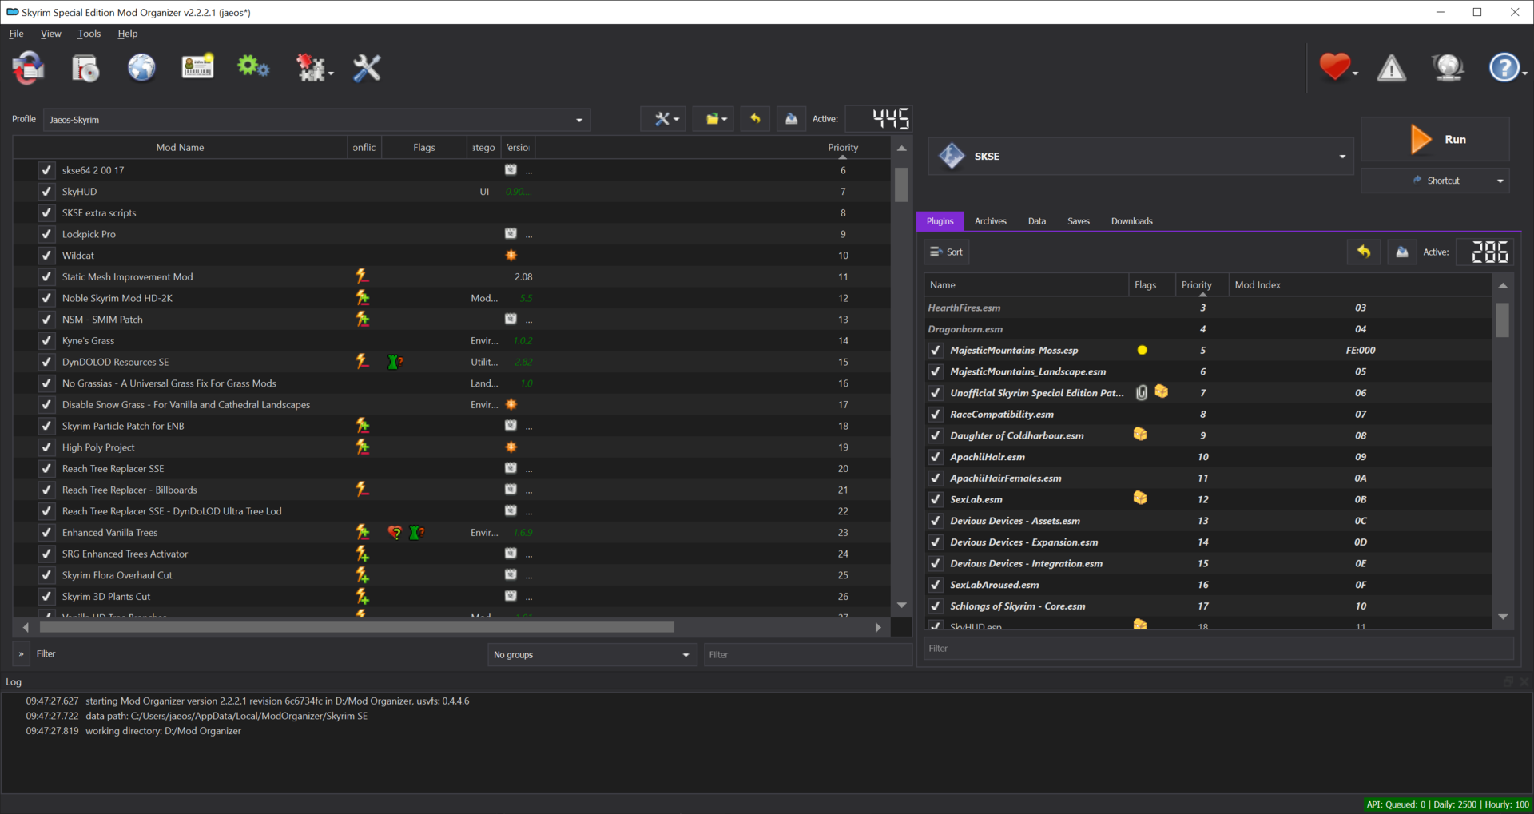Open the File menu
1534x814 pixels.
(x=16, y=34)
